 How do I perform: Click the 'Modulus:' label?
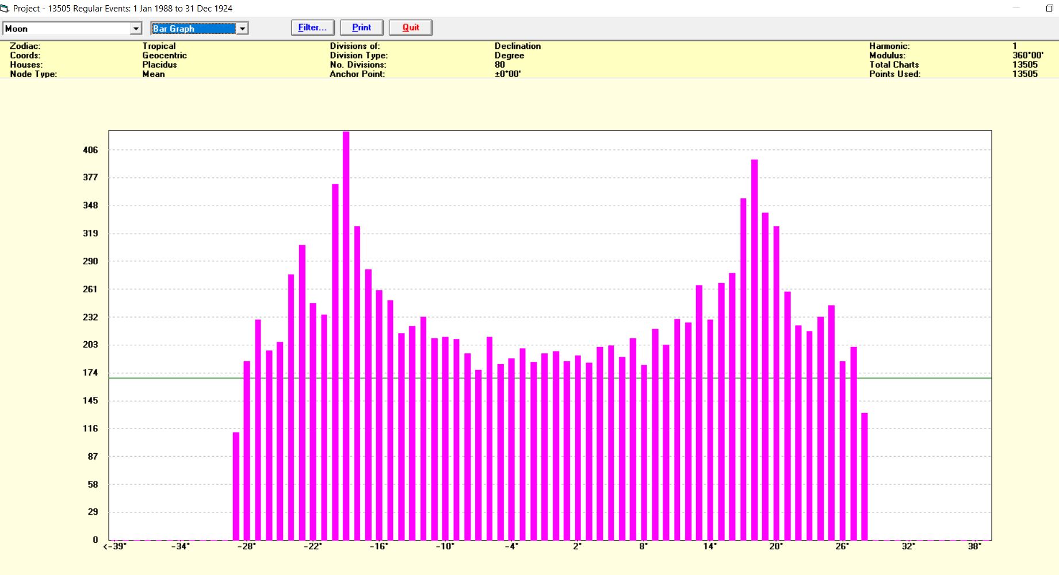pos(887,55)
